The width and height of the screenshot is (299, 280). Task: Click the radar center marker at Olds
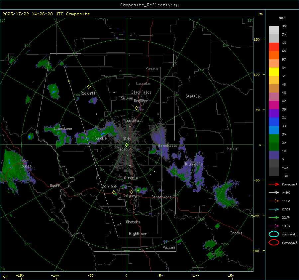(x=127, y=145)
